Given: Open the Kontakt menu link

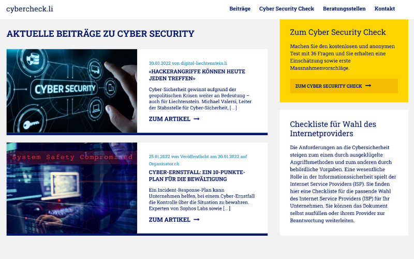Looking at the screenshot, I should coord(385,9).
